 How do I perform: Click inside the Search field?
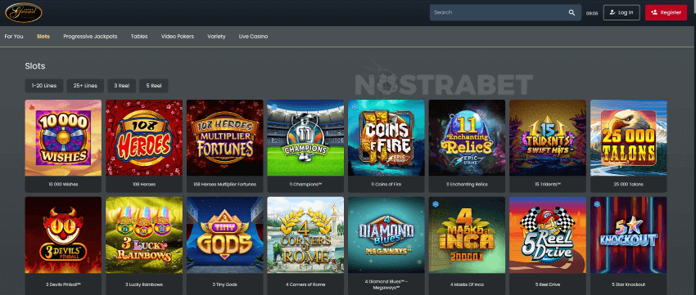[505, 12]
